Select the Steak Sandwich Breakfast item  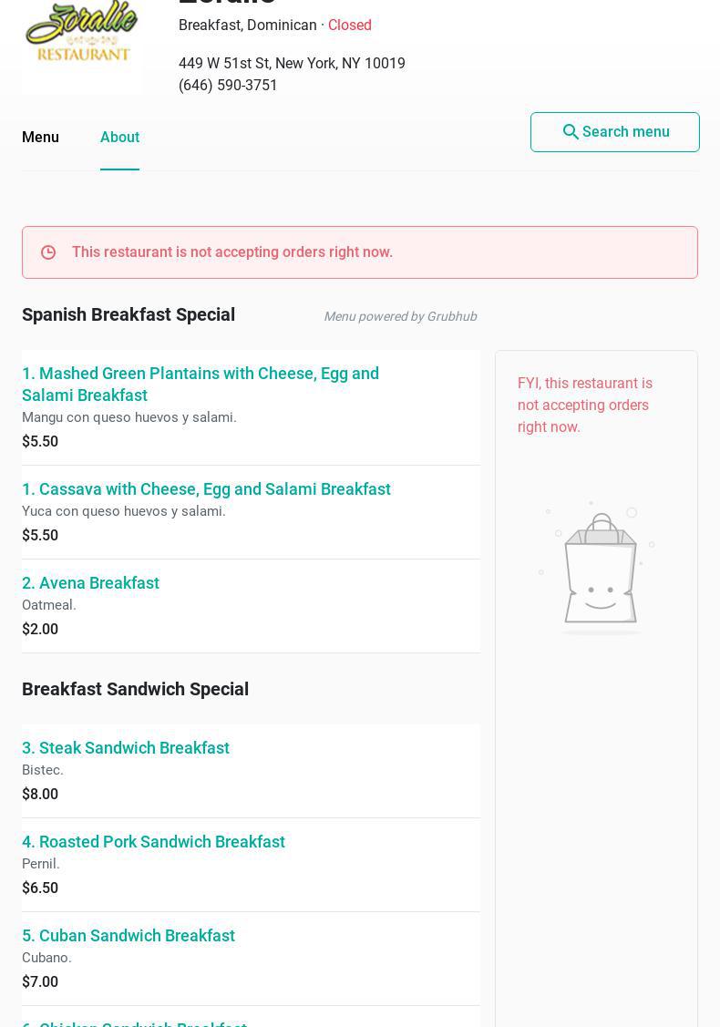point(126,748)
